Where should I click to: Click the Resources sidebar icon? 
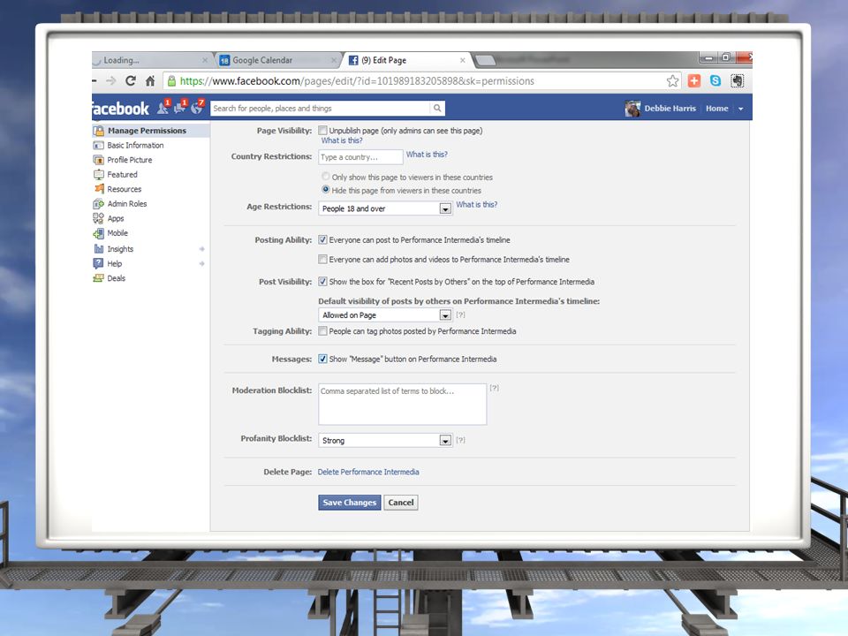(x=98, y=189)
